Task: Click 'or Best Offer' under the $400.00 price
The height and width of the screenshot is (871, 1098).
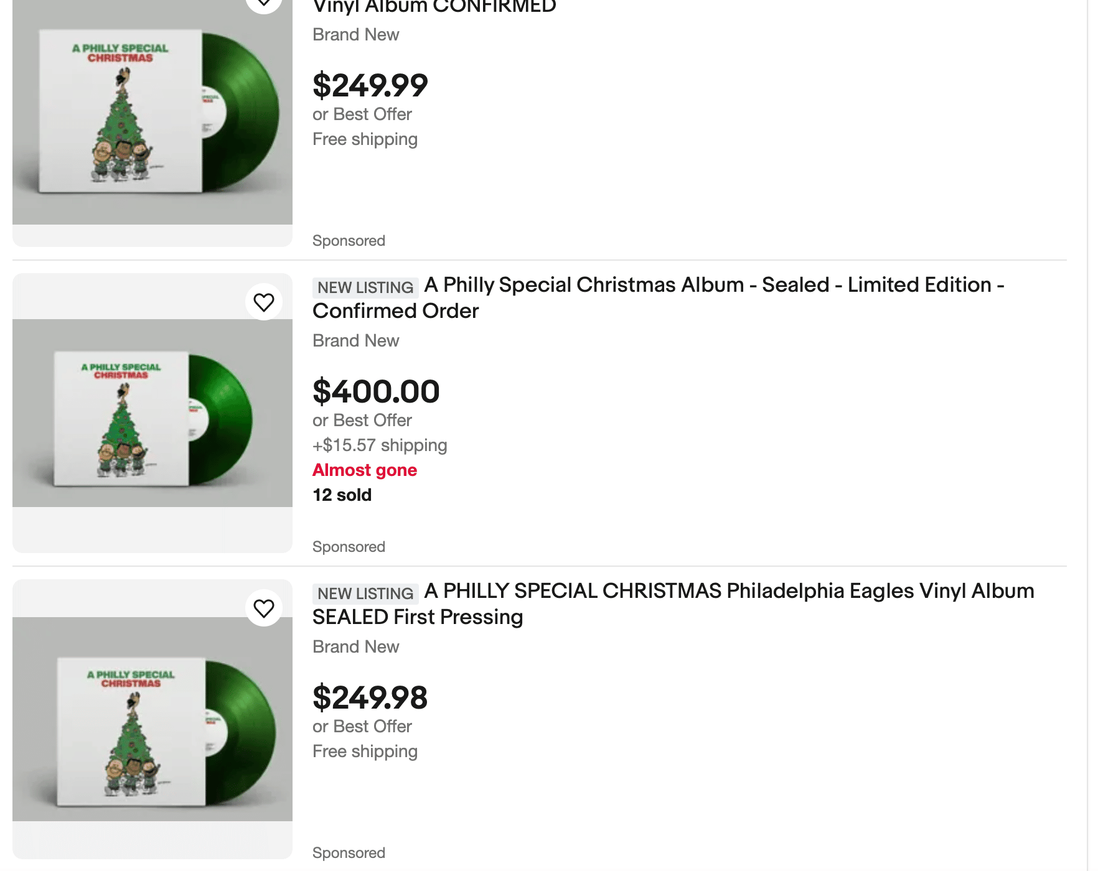Action: tap(362, 421)
